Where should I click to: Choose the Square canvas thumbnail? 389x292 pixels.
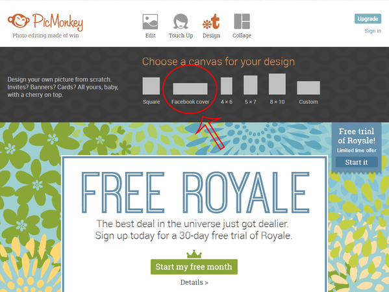[151, 86]
